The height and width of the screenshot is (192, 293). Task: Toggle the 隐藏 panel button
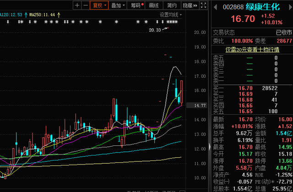point(187,5)
